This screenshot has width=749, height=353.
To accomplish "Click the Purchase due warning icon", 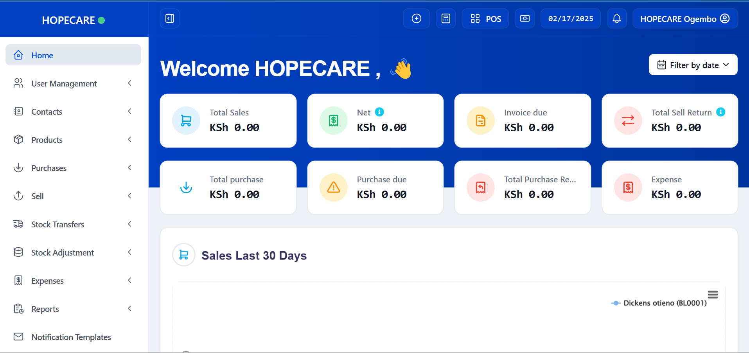I will pos(334,187).
